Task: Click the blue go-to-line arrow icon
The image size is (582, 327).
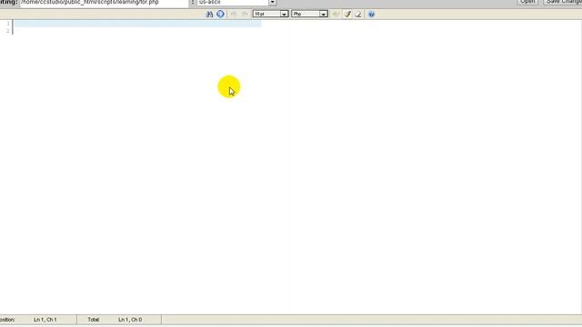Action: 220,15
